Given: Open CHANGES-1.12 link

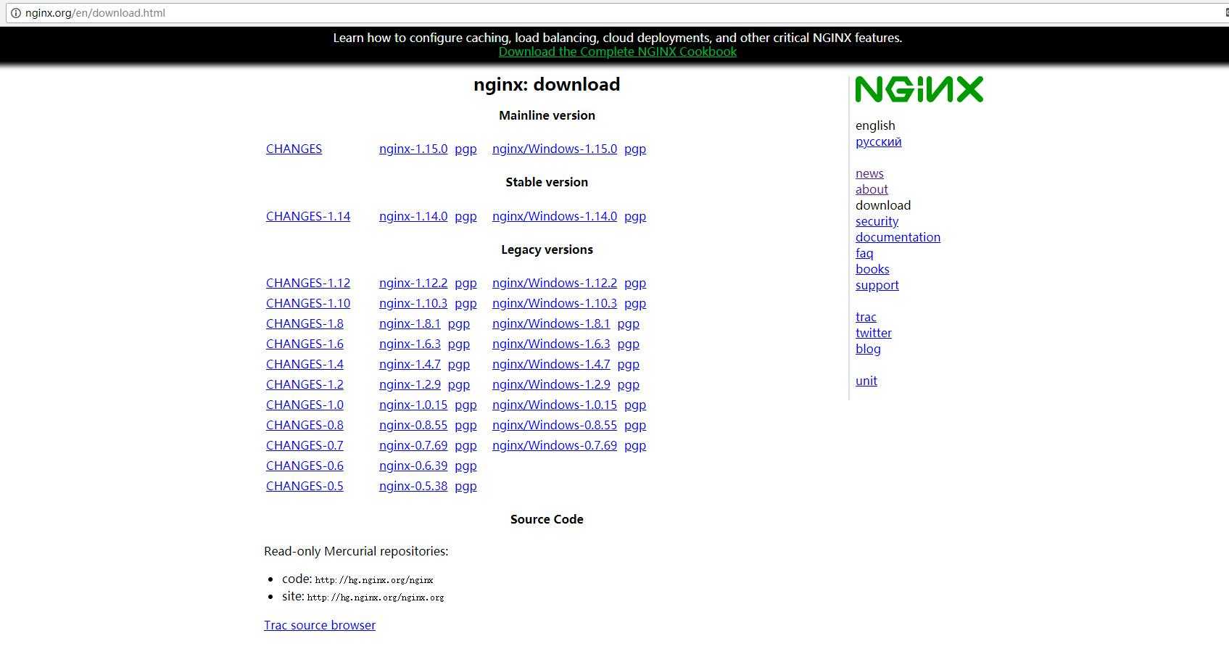Looking at the screenshot, I should tap(308, 283).
